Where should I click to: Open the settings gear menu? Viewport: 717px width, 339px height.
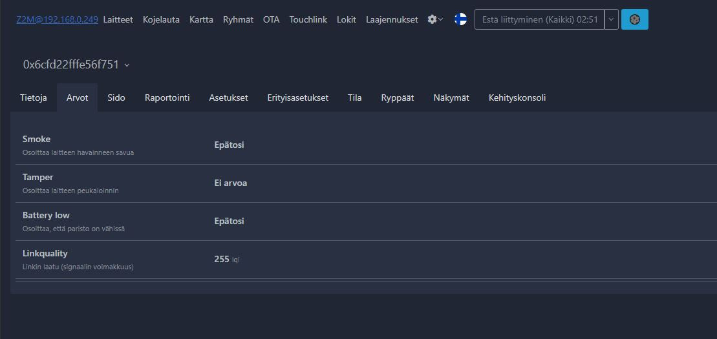point(435,19)
